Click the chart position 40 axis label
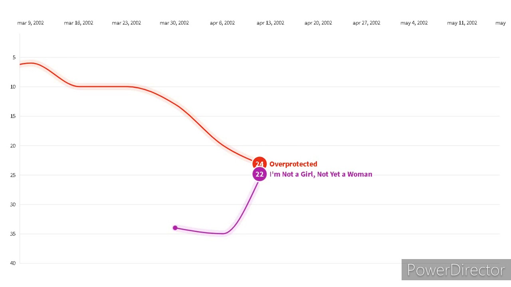 (x=13, y=263)
